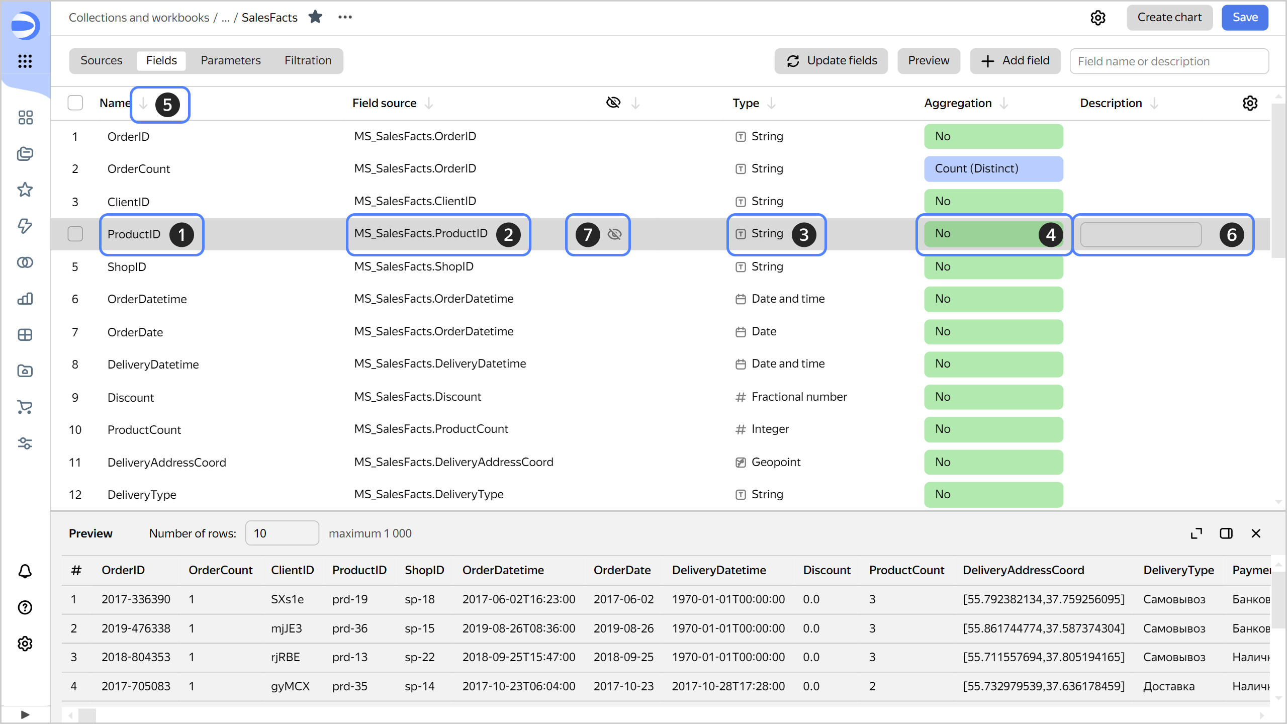Screen dimensions: 1287x724
Task: Open the DataLens logo home
Action: (25, 25)
